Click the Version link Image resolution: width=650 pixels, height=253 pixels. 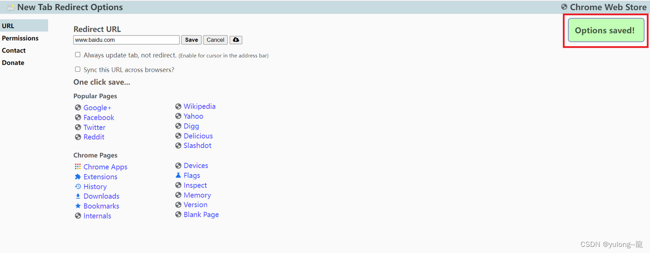[196, 205]
